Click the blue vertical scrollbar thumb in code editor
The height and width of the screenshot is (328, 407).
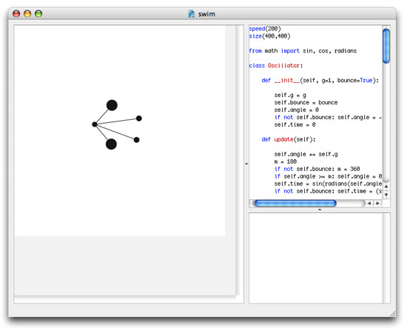[386, 46]
